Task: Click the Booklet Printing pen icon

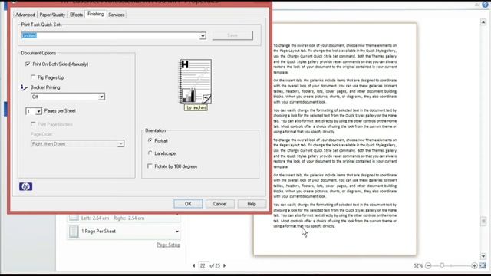Action: click(24, 87)
